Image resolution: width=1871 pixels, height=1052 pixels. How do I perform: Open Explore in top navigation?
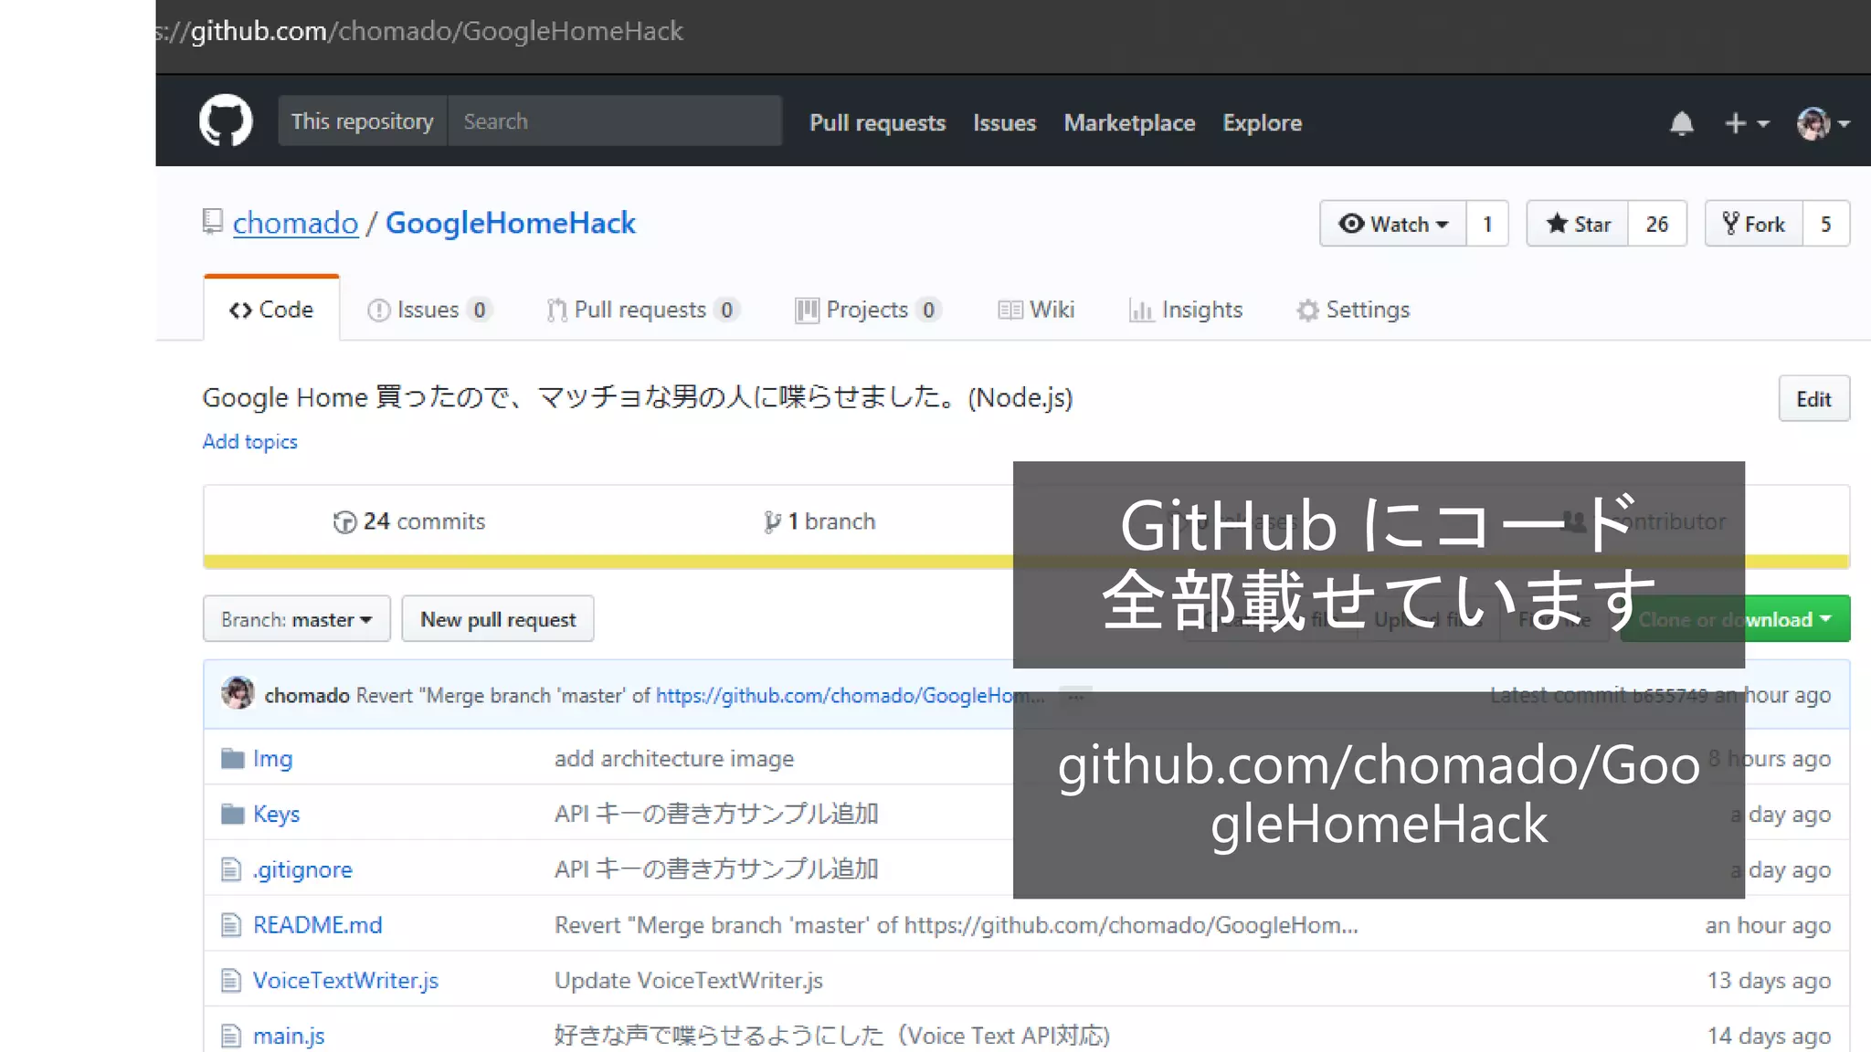point(1262,122)
